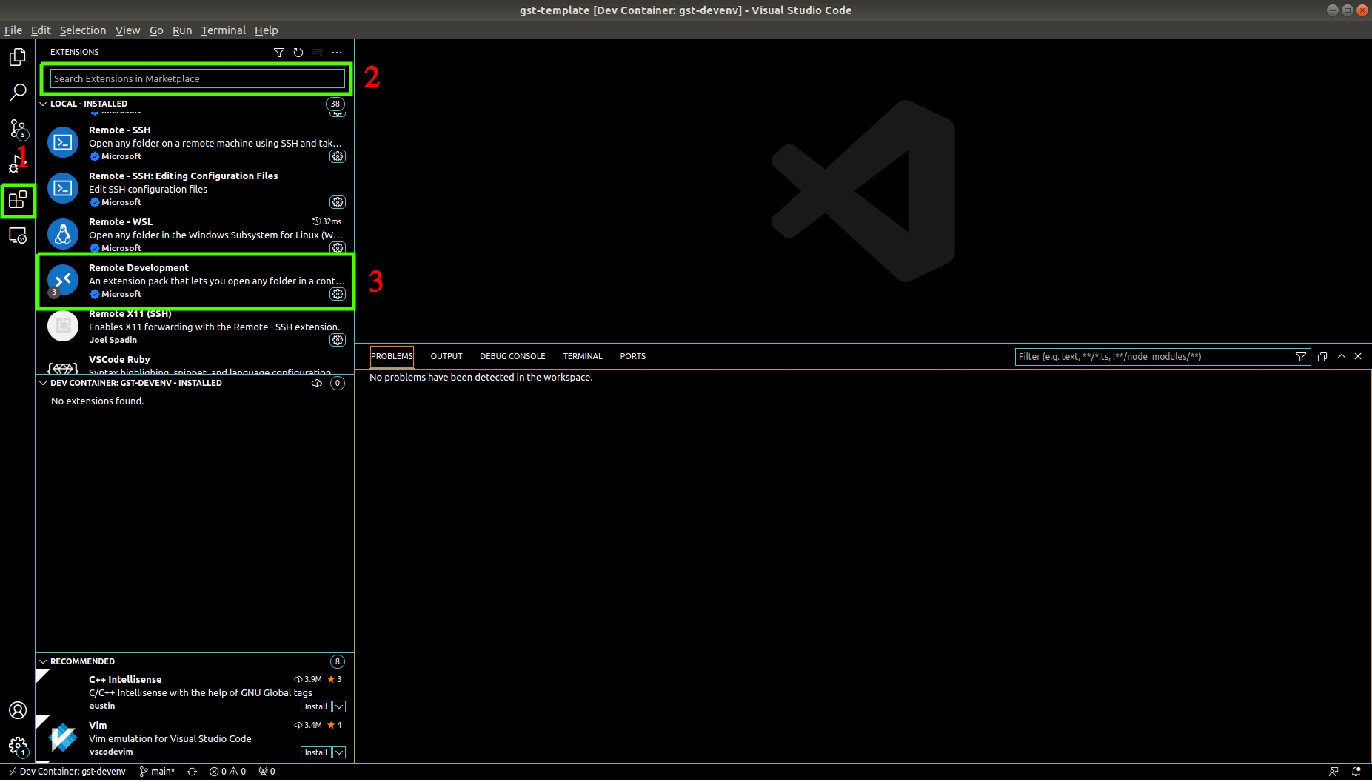Open the Accounts icon in activity bar
This screenshot has height=782, width=1372.
(x=18, y=710)
